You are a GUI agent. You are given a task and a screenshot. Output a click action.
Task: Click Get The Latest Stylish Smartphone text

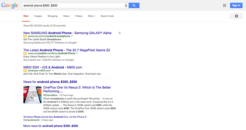point(42,39)
